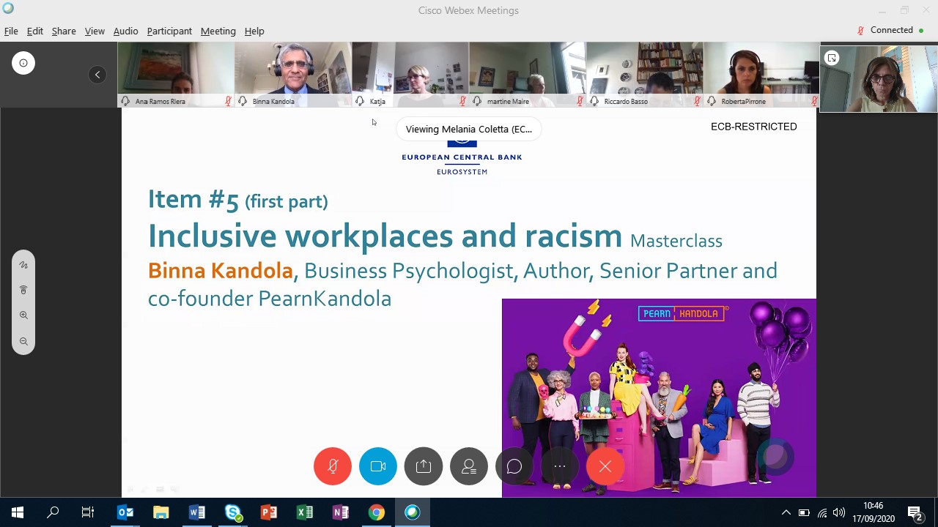Zoom in on shared content

23,315
